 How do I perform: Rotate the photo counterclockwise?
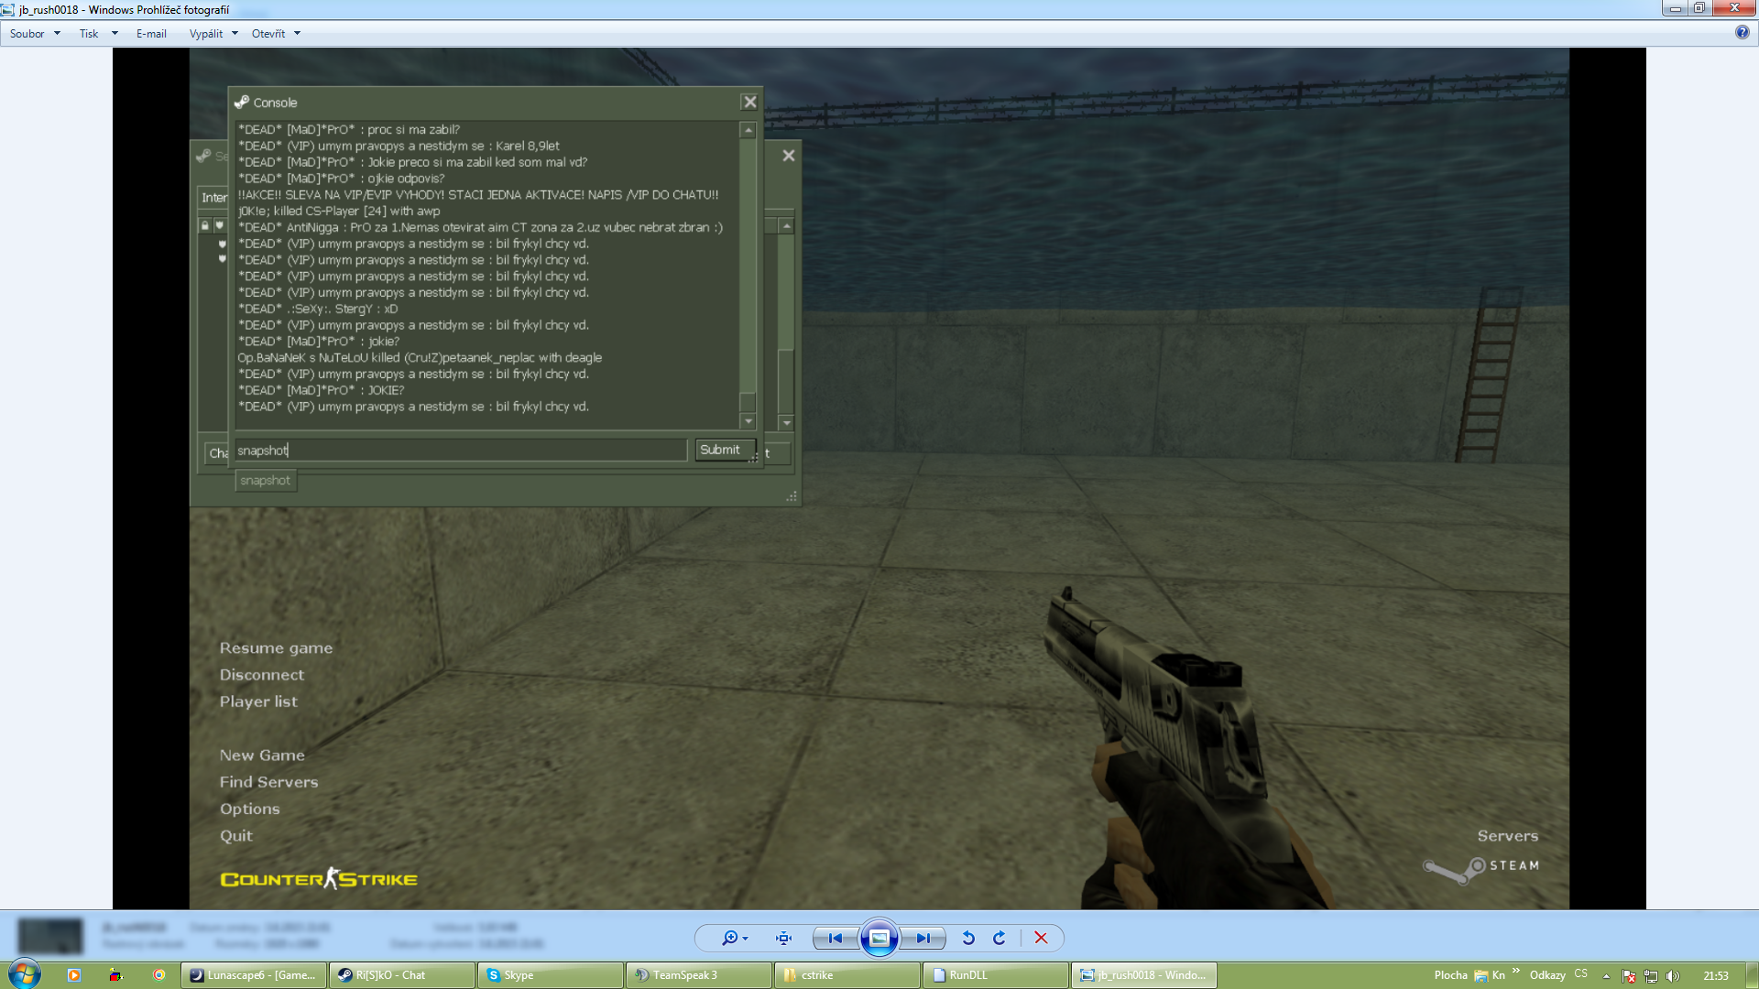pos(967,938)
